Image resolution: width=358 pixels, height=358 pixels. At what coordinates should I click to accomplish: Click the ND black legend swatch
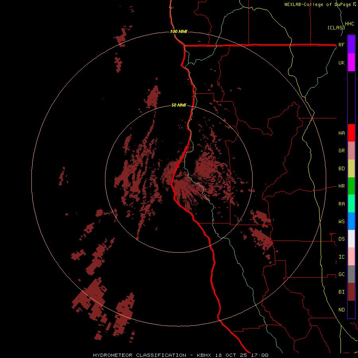[351, 309]
